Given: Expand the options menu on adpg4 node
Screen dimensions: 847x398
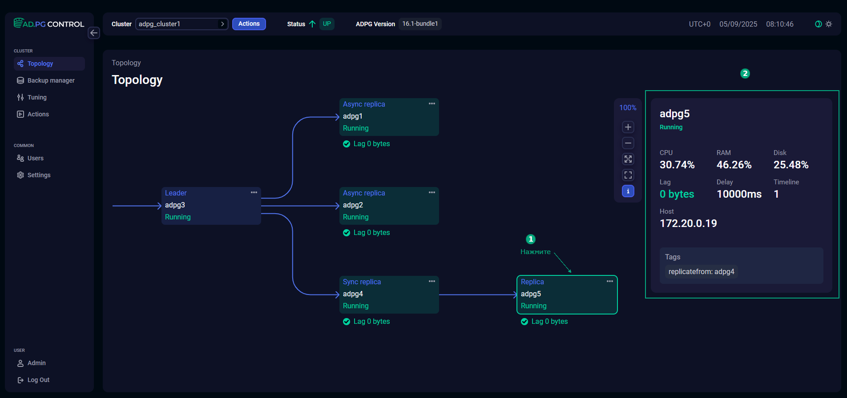Looking at the screenshot, I should coord(432,281).
